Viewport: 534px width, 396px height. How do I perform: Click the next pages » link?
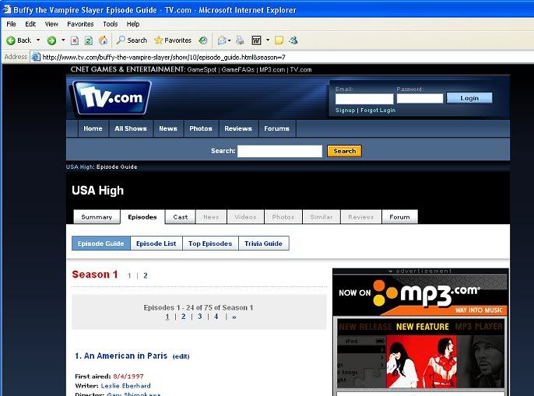pos(234,317)
